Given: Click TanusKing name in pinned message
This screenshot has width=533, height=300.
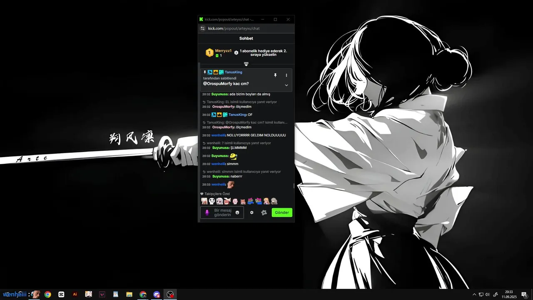Looking at the screenshot, I should 233,72.
